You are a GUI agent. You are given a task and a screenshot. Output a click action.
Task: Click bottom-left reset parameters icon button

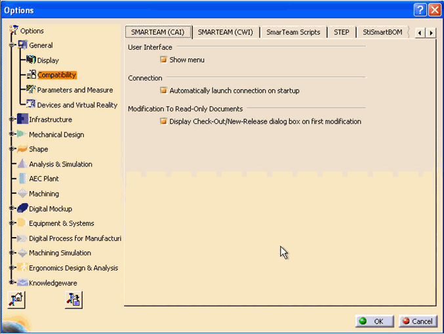click(x=16, y=300)
